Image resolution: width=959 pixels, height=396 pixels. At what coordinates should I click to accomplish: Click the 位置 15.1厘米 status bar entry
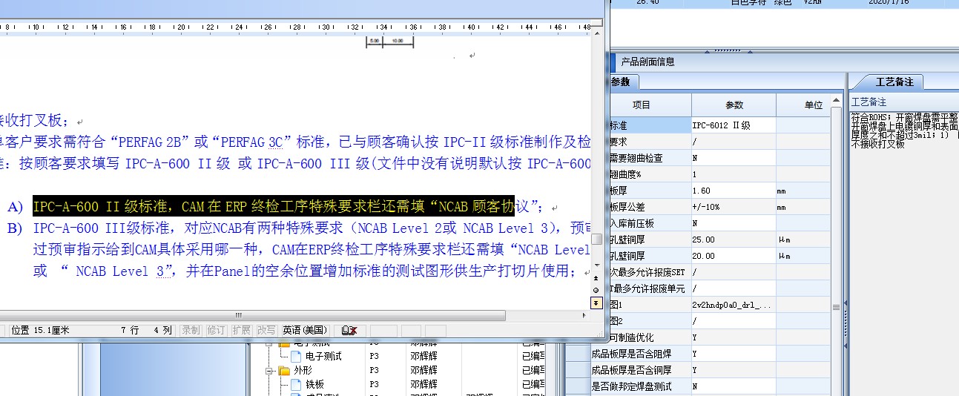pyautogui.click(x=41, y=330)
